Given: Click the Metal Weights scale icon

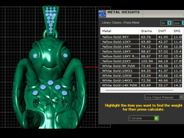Looking at the screenshot, I should (x=102, y=14).
